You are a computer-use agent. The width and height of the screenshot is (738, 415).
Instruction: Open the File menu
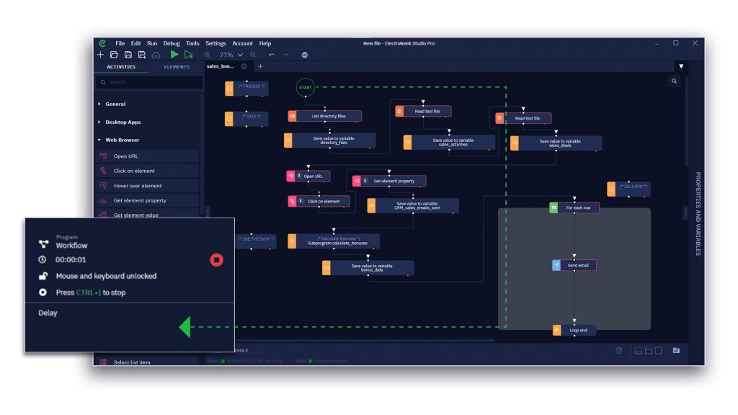[120, 43]
